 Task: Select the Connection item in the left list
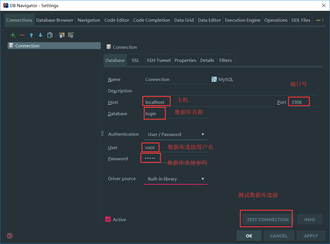click(27, 46)
